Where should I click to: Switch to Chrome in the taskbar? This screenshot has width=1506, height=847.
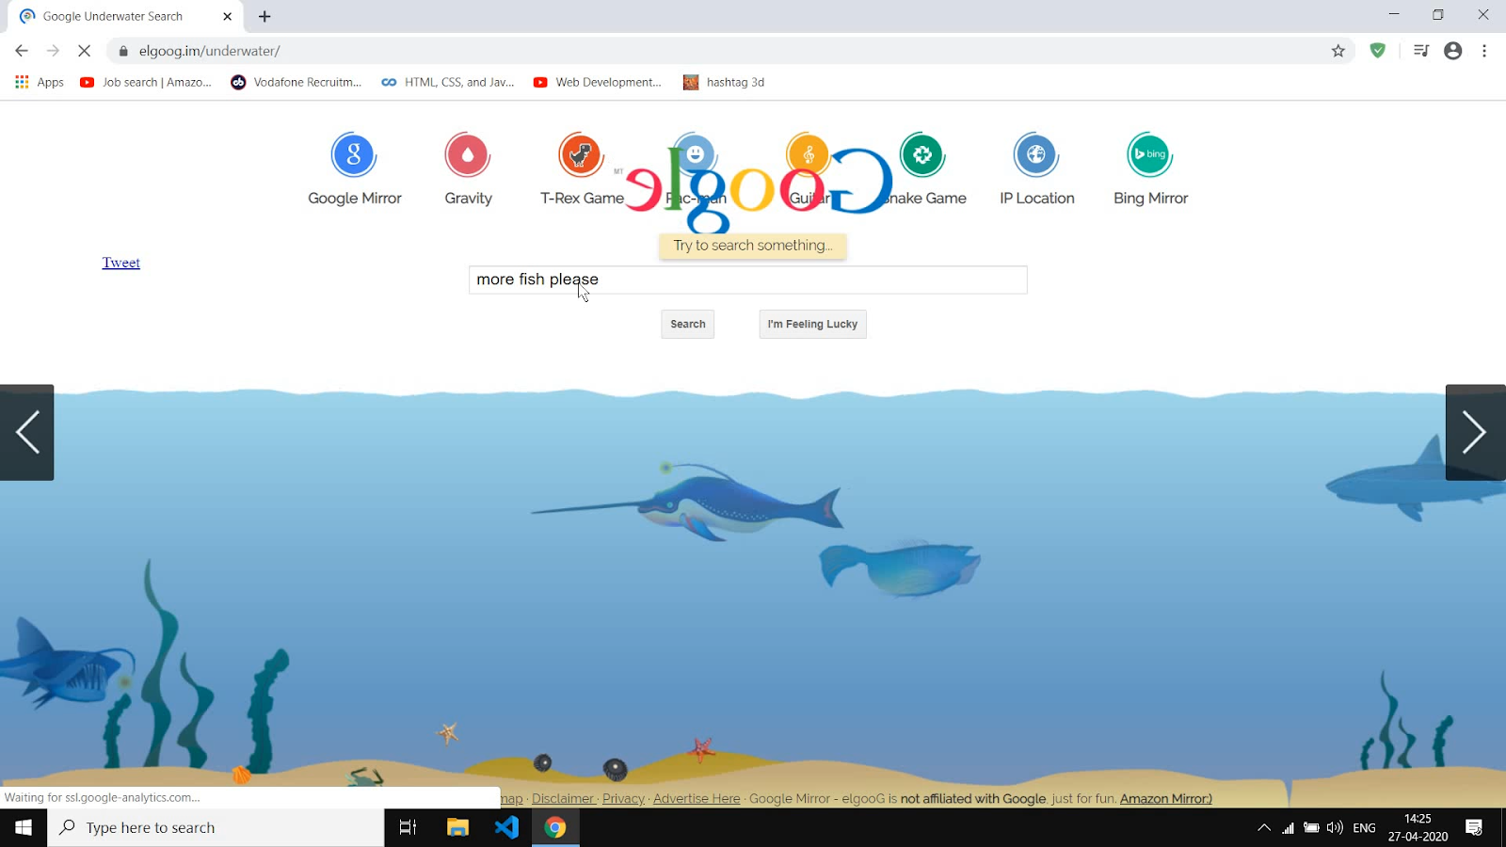555,827
